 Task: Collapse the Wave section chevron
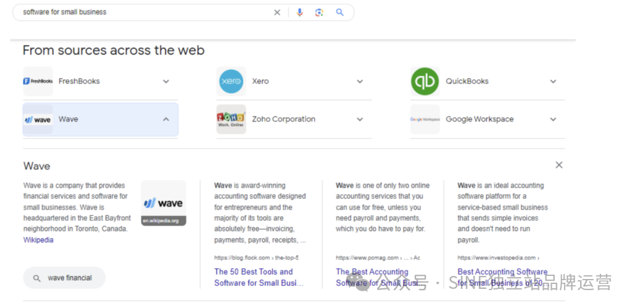tap(165, 119)
